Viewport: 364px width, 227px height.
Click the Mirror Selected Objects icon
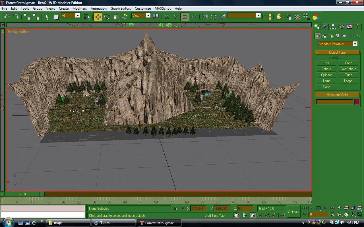pyautogui.click(x=204, y=17)
